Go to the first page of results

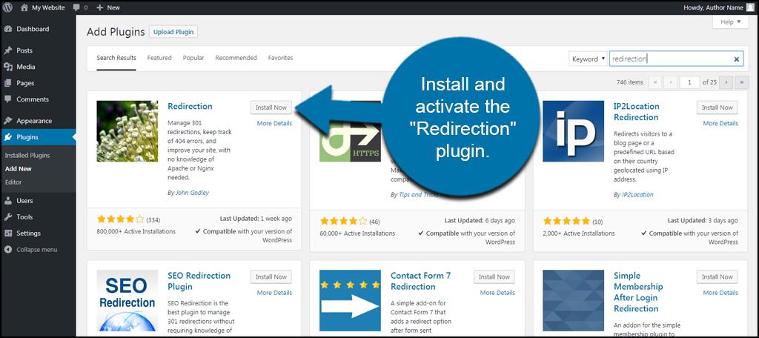pyautogui.click(x=655, y=82)
